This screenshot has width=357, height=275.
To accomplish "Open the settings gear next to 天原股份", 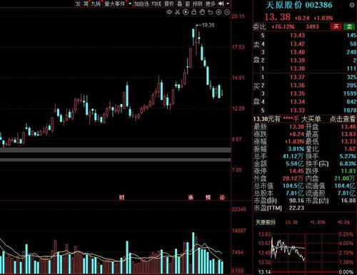I will (x=352, y=5).
